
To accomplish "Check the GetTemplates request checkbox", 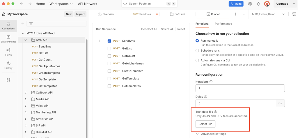I will pos(109,86).
